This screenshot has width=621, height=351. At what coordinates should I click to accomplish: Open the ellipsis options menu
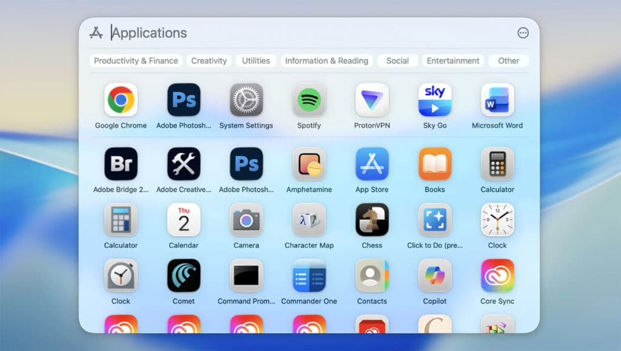coord(523,33)
